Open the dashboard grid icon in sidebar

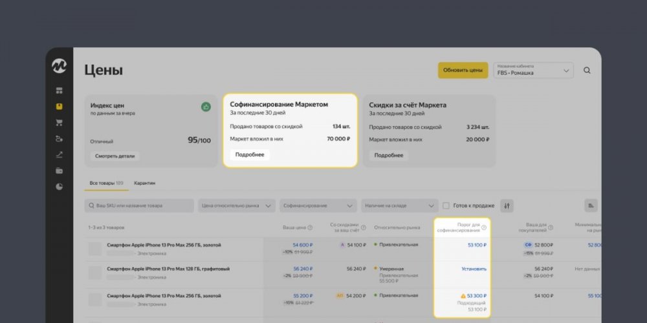[x=60, y=90]
